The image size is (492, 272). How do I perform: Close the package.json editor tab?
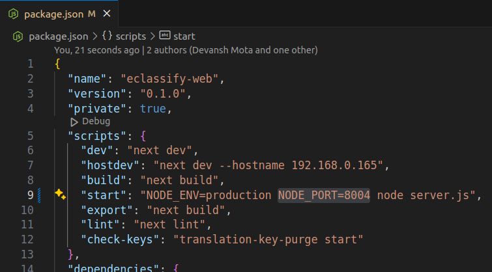click(107, 14)
